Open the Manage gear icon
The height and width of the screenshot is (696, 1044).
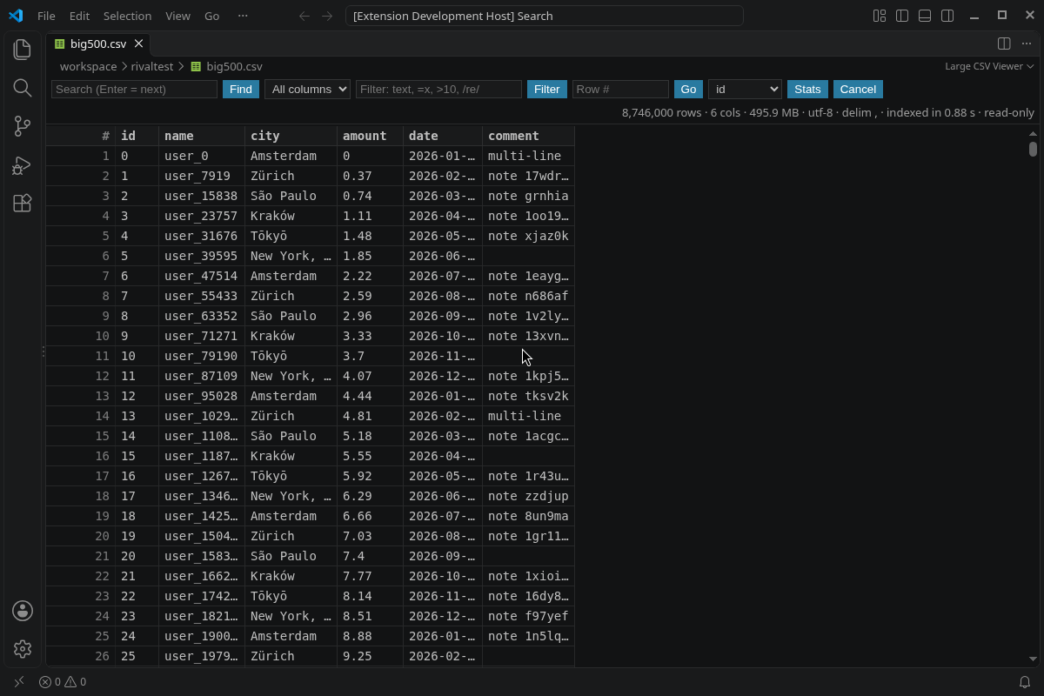point(23,649)
